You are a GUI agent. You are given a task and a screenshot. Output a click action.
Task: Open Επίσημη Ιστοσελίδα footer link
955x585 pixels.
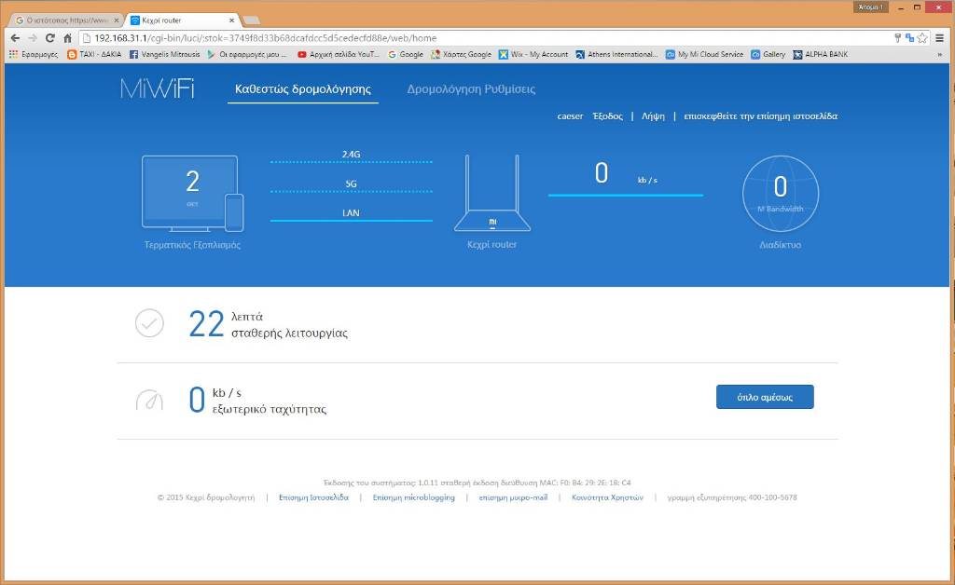(313, 497)
